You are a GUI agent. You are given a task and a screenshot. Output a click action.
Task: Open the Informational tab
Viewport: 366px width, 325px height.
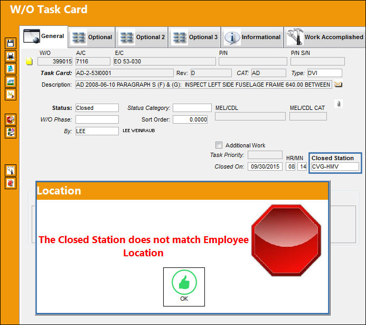[x=252, y=37]
